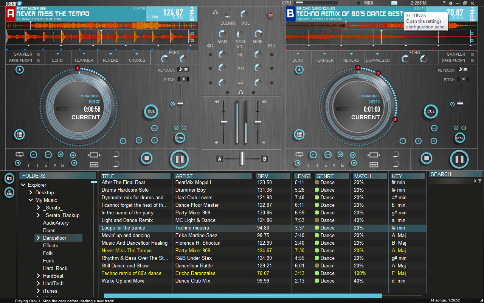
Task: Expand the _Serato_ folder in the tree
Action: pos(38,208)
